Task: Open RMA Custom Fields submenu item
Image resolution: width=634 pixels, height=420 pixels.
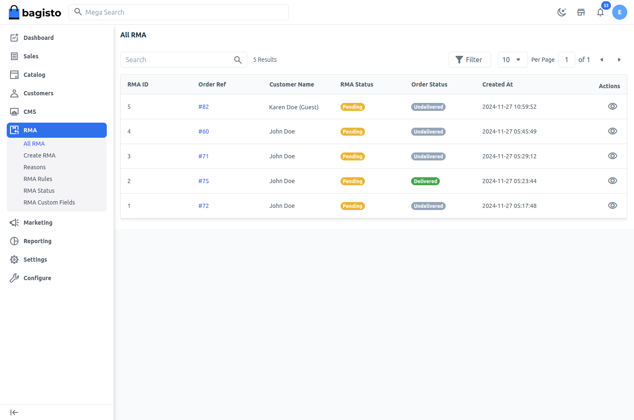Action: click(49, 202)
